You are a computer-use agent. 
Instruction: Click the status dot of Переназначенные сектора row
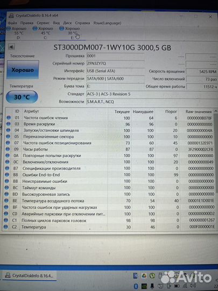pyautogui.click(x=8, y=136)
